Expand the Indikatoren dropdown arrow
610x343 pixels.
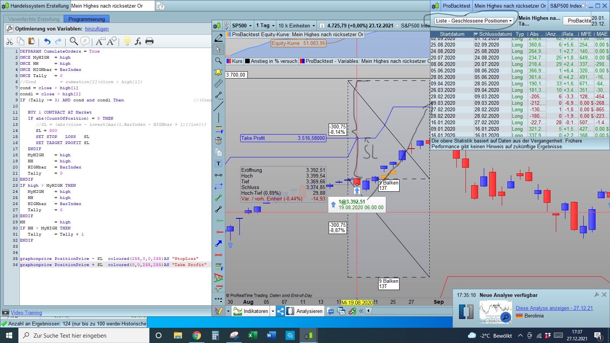click(273, 311)
